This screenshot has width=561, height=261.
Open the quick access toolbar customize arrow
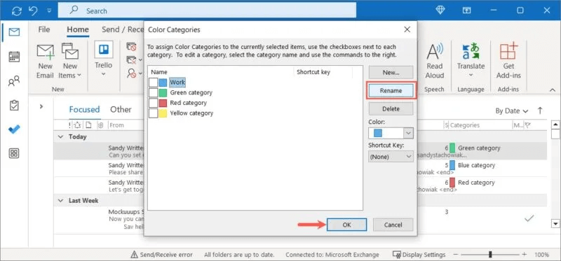[49, 10]
